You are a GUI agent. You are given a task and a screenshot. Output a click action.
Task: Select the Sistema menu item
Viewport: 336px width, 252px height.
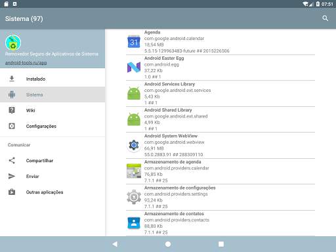(x=52, y=94)
